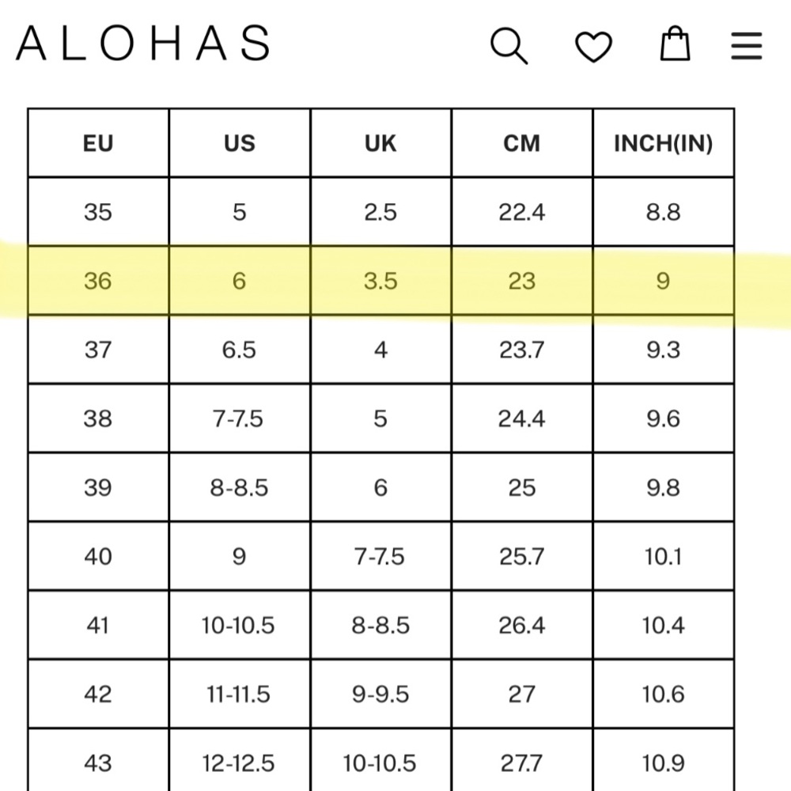This screenshot has height=791, width=791.
Task: Click the 10.6 inch cell
Action: (x=664, y=694)
